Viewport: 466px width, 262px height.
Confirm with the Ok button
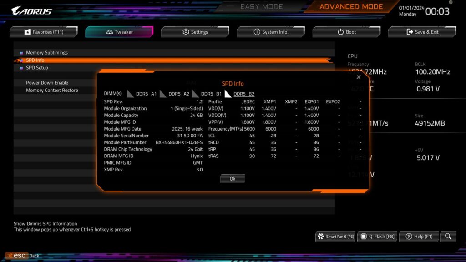(233, 178)
